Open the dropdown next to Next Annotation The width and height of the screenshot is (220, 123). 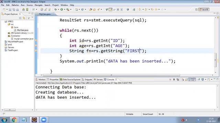[143, 10]
